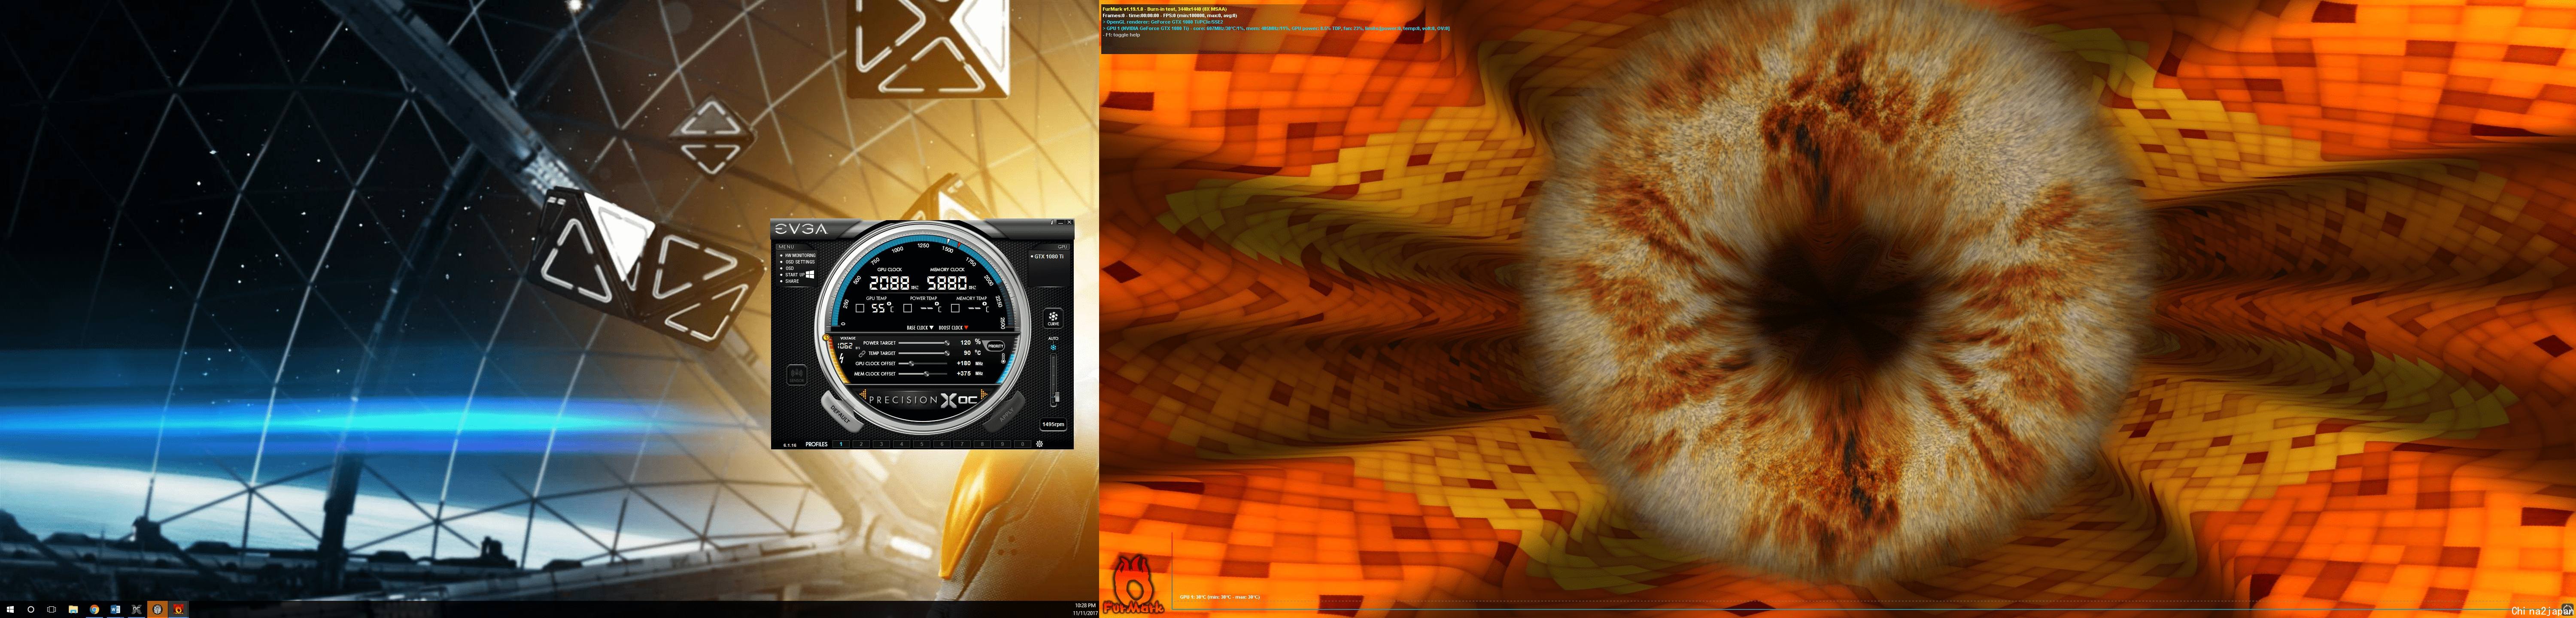Click the Power Target value 120
2576x618 pixels.
click(966, 343)
